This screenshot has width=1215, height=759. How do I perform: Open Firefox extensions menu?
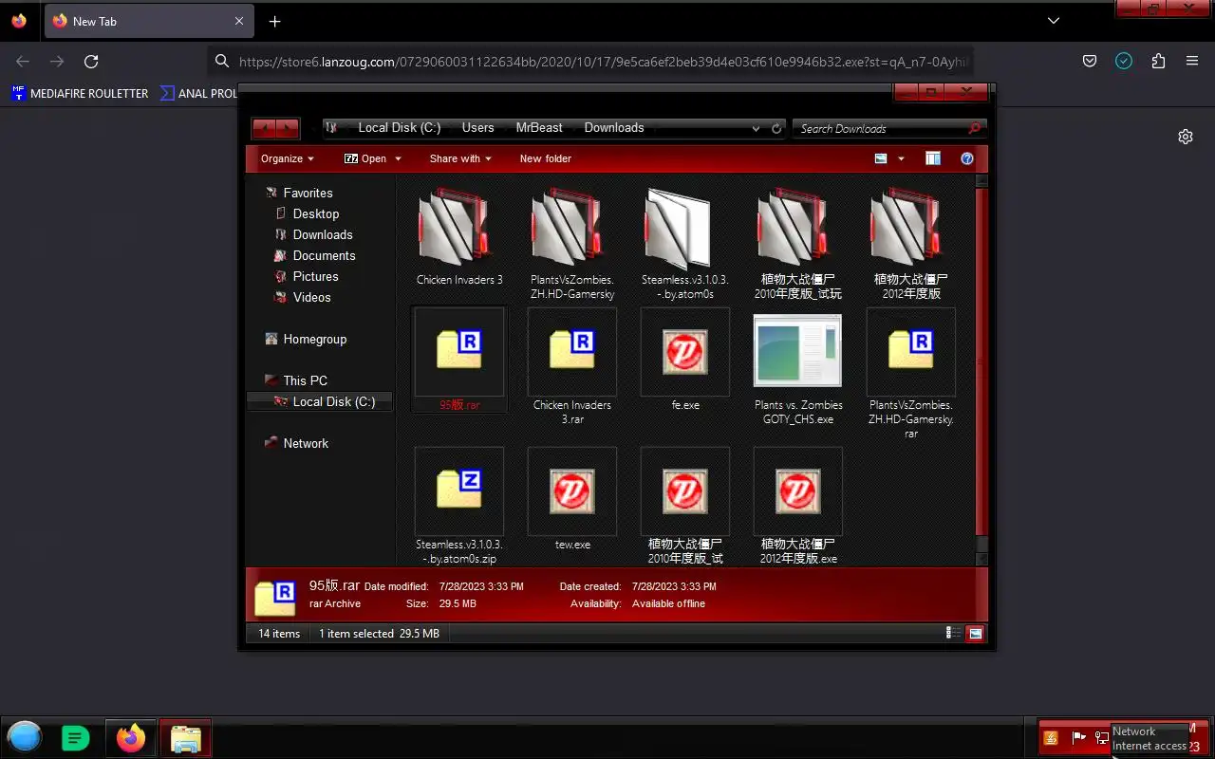[x=1158, y=61]
